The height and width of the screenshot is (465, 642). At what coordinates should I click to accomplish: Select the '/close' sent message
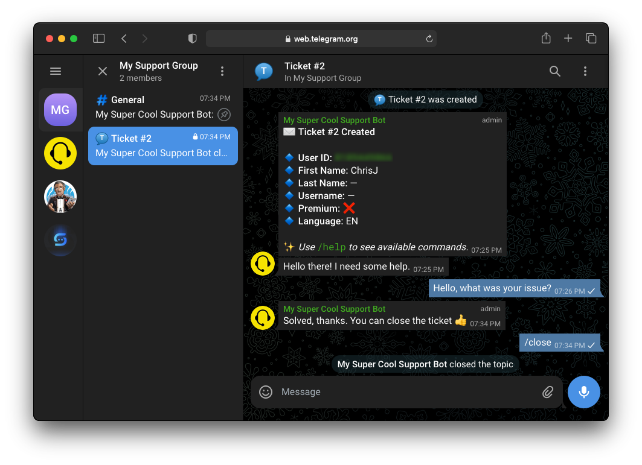(x=560, y=343)
